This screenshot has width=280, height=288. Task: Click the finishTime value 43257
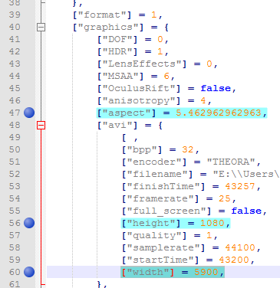(240, 186)
